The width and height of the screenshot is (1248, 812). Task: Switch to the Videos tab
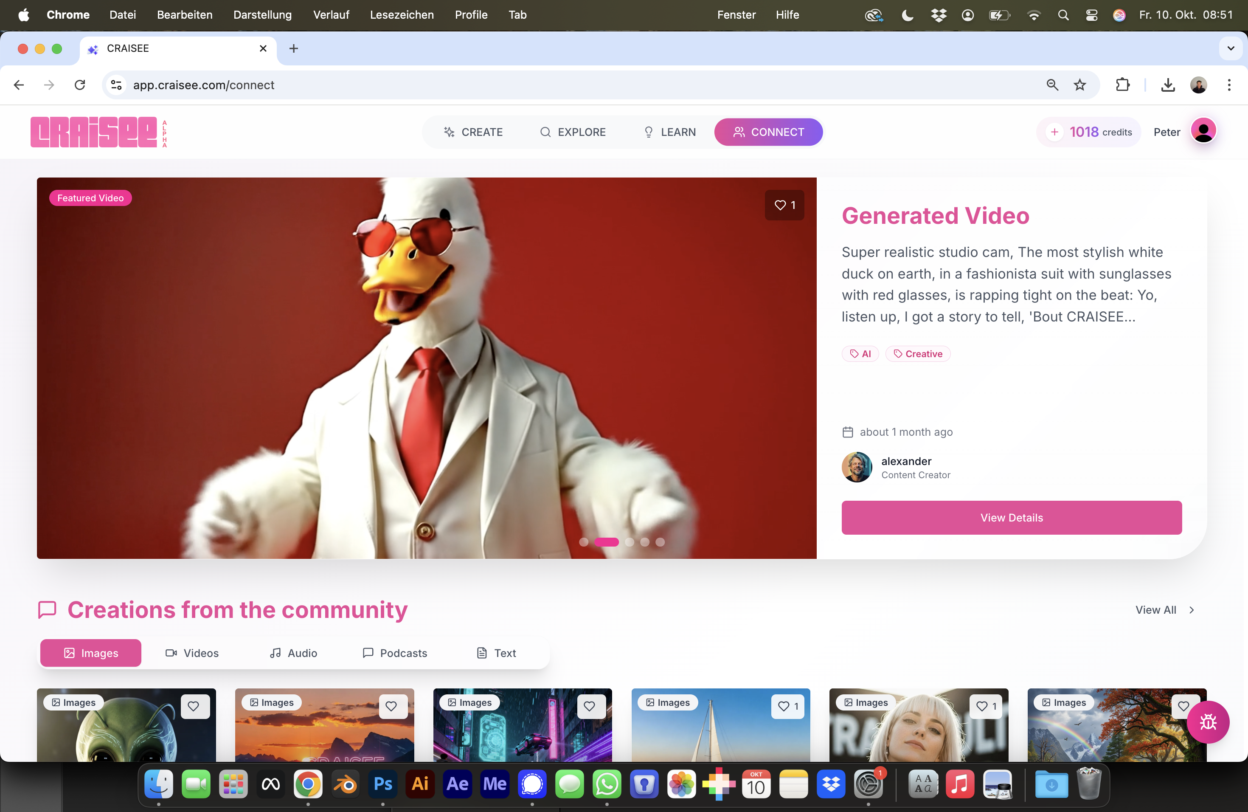(x=192, y=653)
